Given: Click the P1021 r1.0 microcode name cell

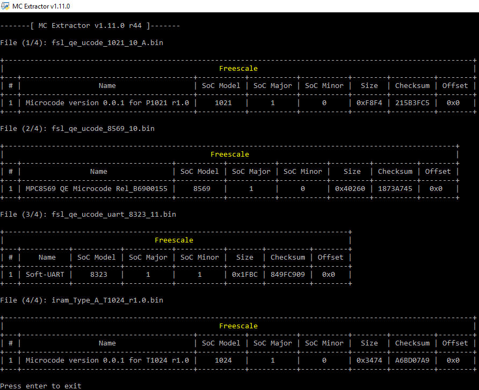Looking at the screenshot, I should click(107, 103).
